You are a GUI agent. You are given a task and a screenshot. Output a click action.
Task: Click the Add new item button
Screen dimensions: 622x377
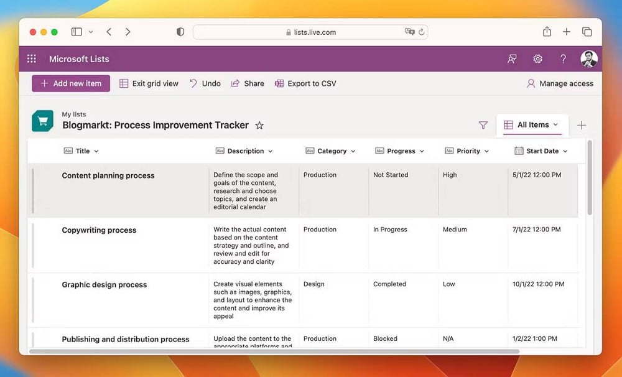click(x=70, y=83)
